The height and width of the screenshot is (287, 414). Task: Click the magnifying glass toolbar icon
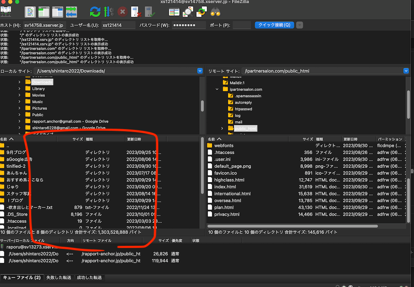click(x=188, y=12)
